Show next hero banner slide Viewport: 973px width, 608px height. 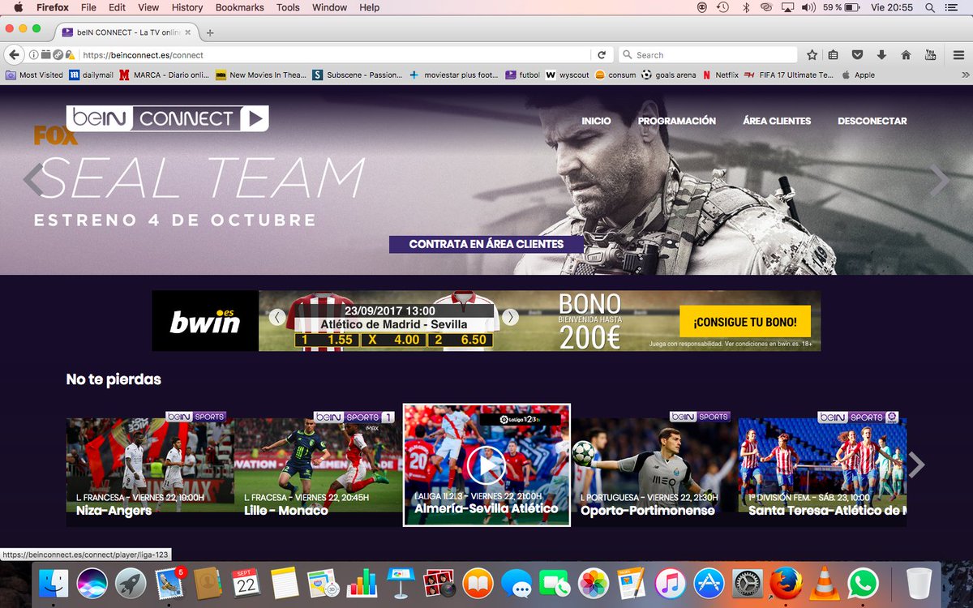[938, 180]
